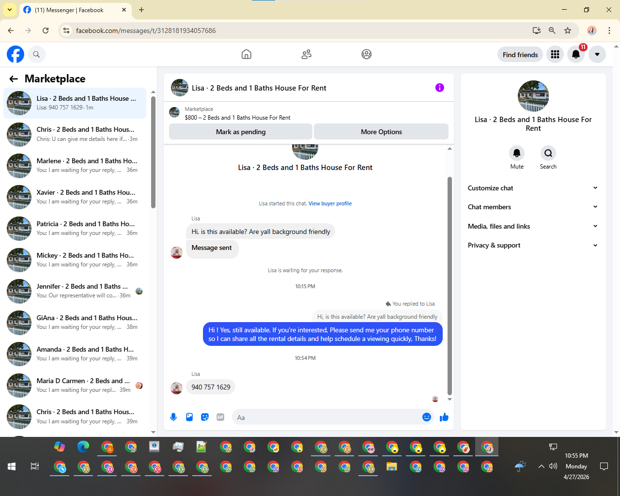Open GiAna conversation
620x496 pixels.
[x=75, y=323]
